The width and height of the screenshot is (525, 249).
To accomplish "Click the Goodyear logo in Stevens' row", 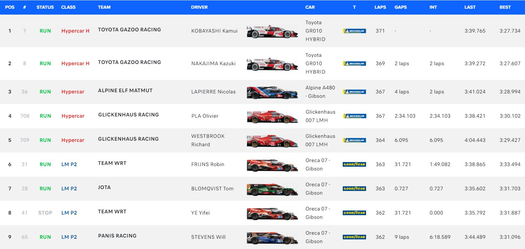I will (354, 237).
